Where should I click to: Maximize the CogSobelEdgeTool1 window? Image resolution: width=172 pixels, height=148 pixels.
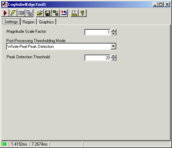point(161,4)
